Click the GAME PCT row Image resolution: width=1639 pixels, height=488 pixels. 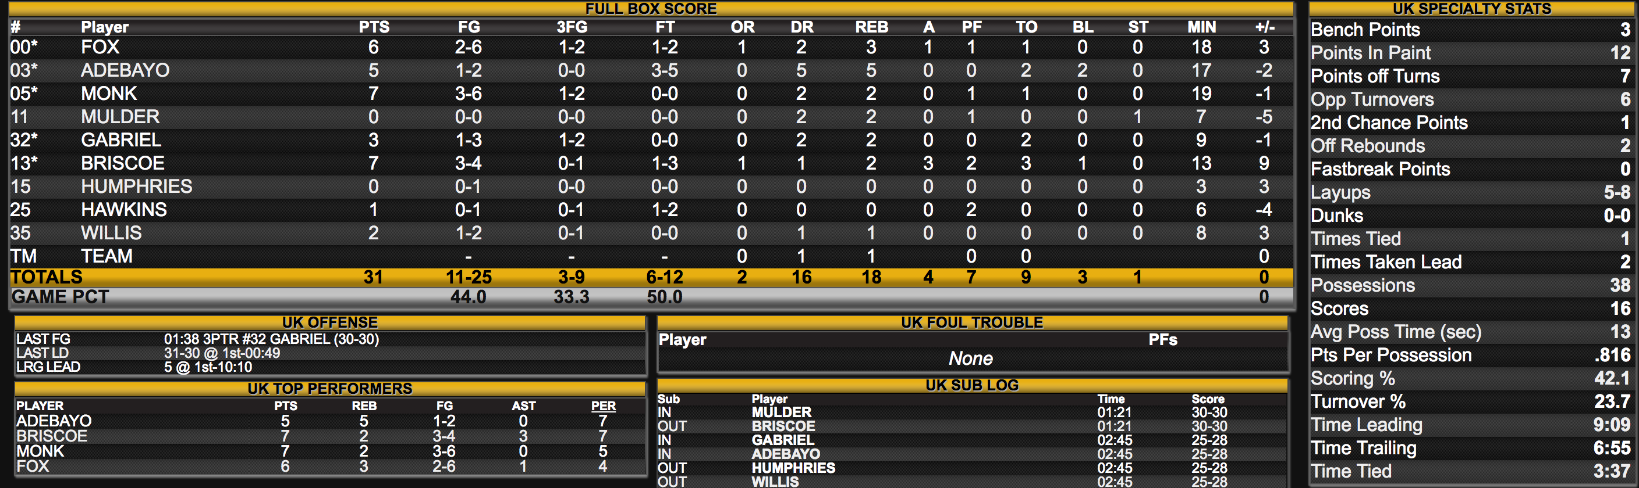[651, 297]
